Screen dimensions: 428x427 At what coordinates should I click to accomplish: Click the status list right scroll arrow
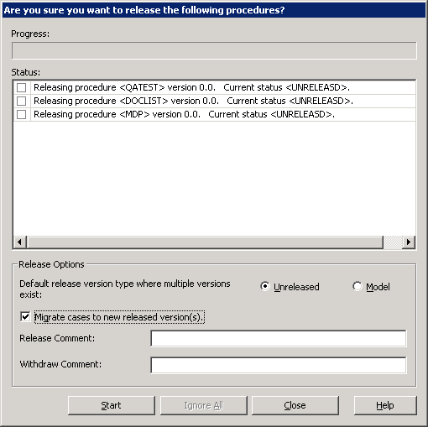pos(409,242)
